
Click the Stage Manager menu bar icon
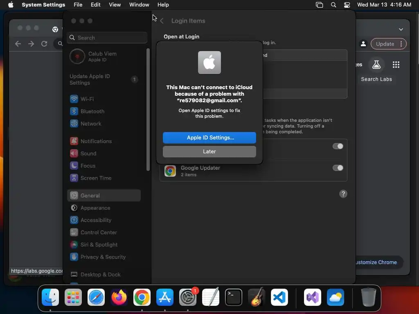(x=319, y=5)
